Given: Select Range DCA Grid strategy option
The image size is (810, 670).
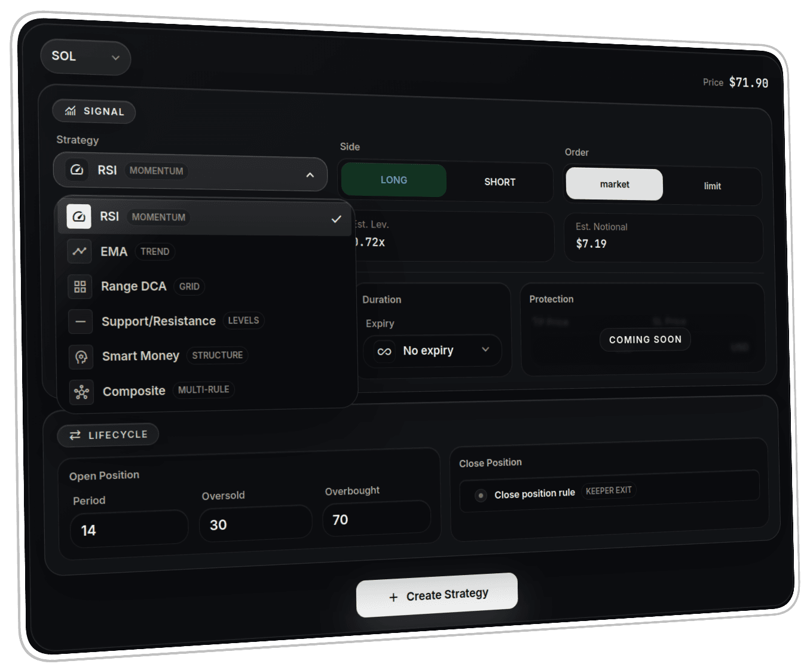Looking at the screenshot, I should pos(206,287).
